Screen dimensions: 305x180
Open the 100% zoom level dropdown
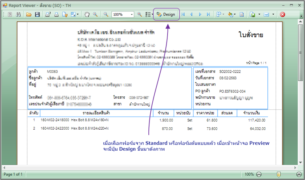coord(132,15)
